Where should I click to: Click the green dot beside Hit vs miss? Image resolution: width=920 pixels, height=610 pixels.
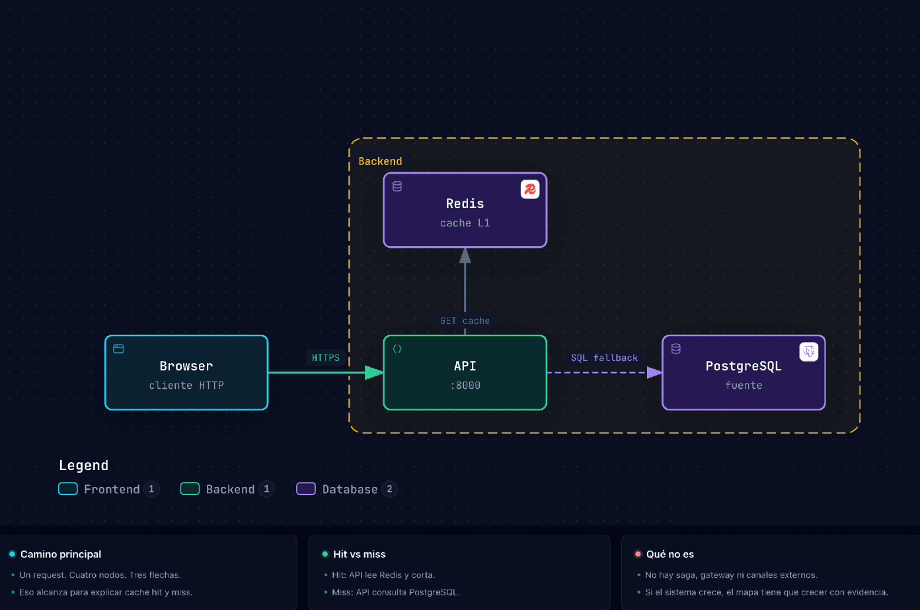click(325, 555)
